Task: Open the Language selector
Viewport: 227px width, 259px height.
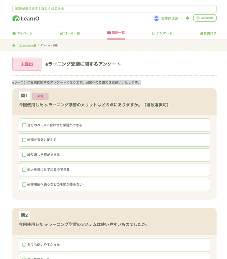Action: click(205, 18)
